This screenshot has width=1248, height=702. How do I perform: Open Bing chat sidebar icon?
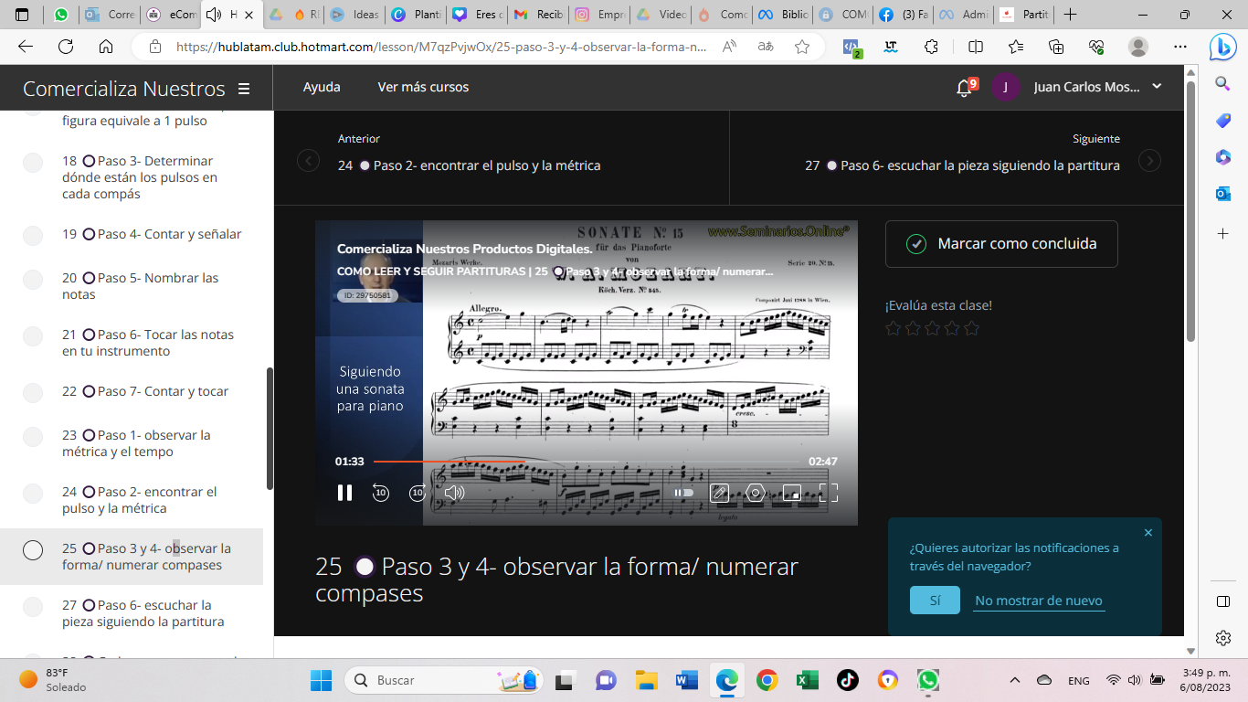click(1222, 47)
